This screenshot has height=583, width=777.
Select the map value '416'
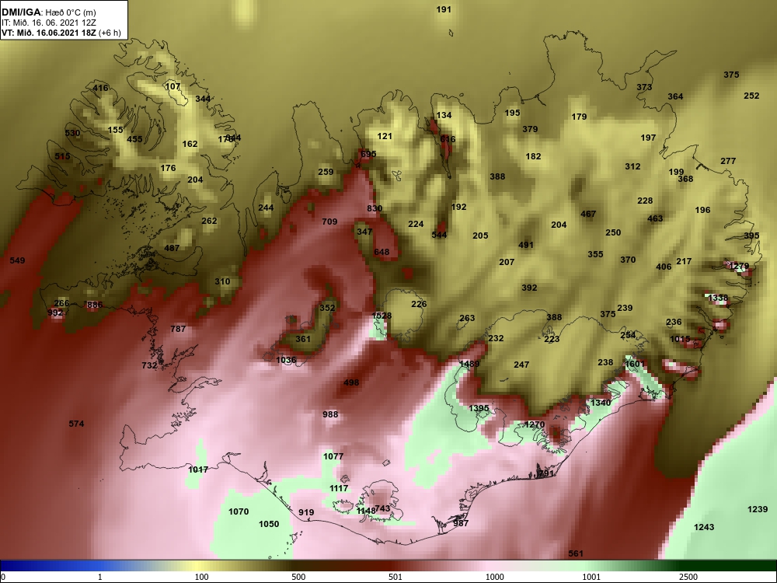point(100,89)
